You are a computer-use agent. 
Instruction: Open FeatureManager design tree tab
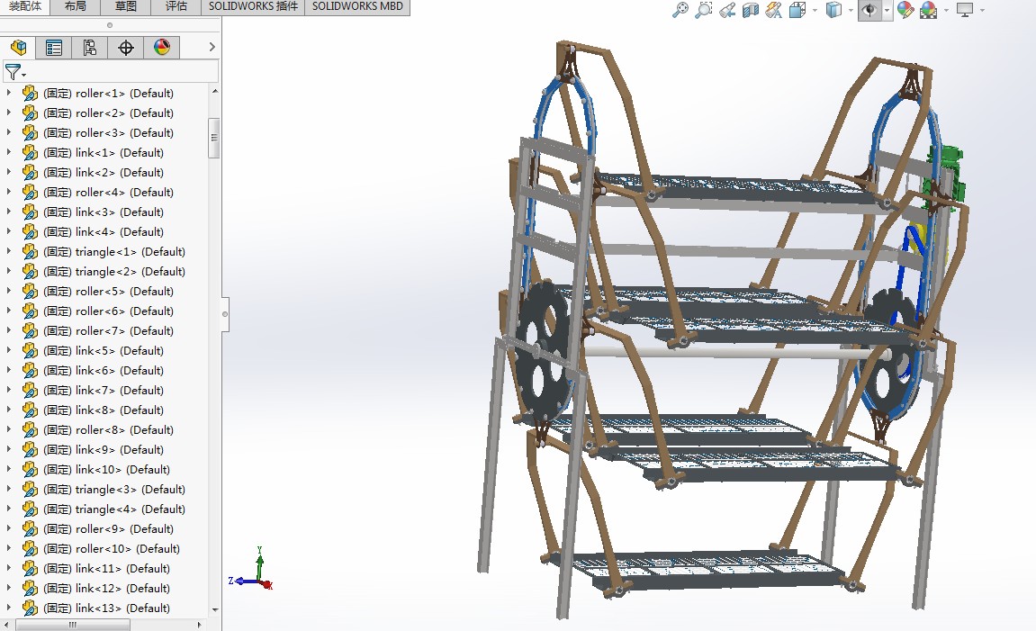click(19, 48)
